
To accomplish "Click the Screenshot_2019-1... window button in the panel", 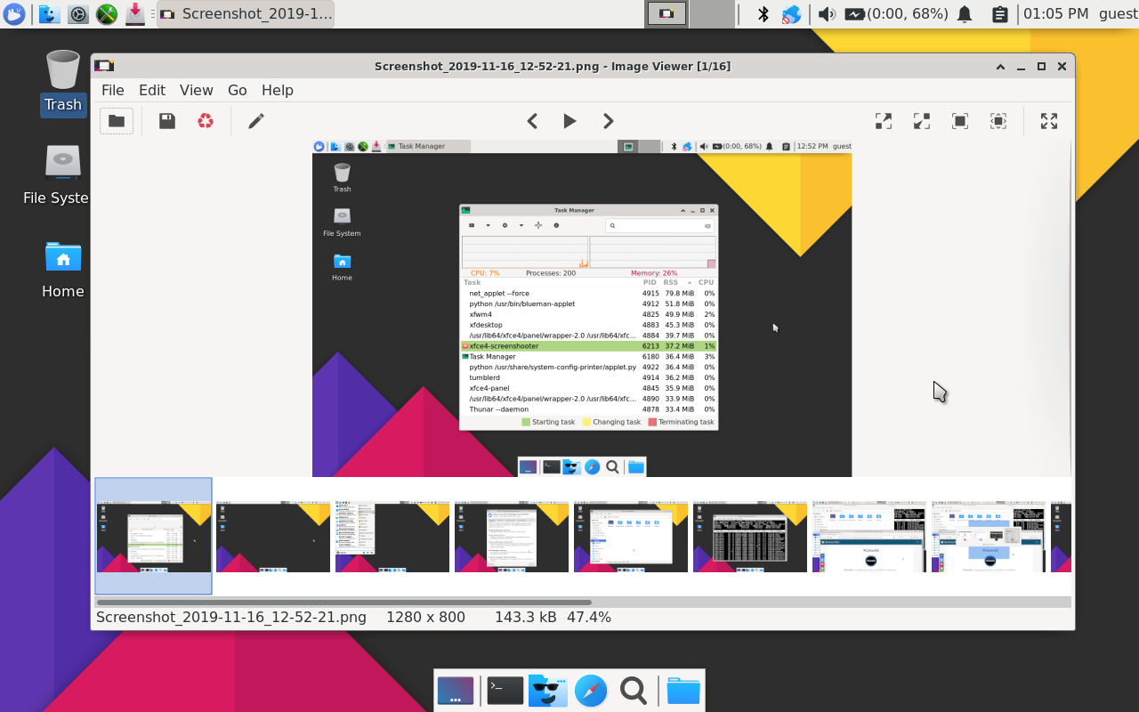I will click(x=246, y=13).
